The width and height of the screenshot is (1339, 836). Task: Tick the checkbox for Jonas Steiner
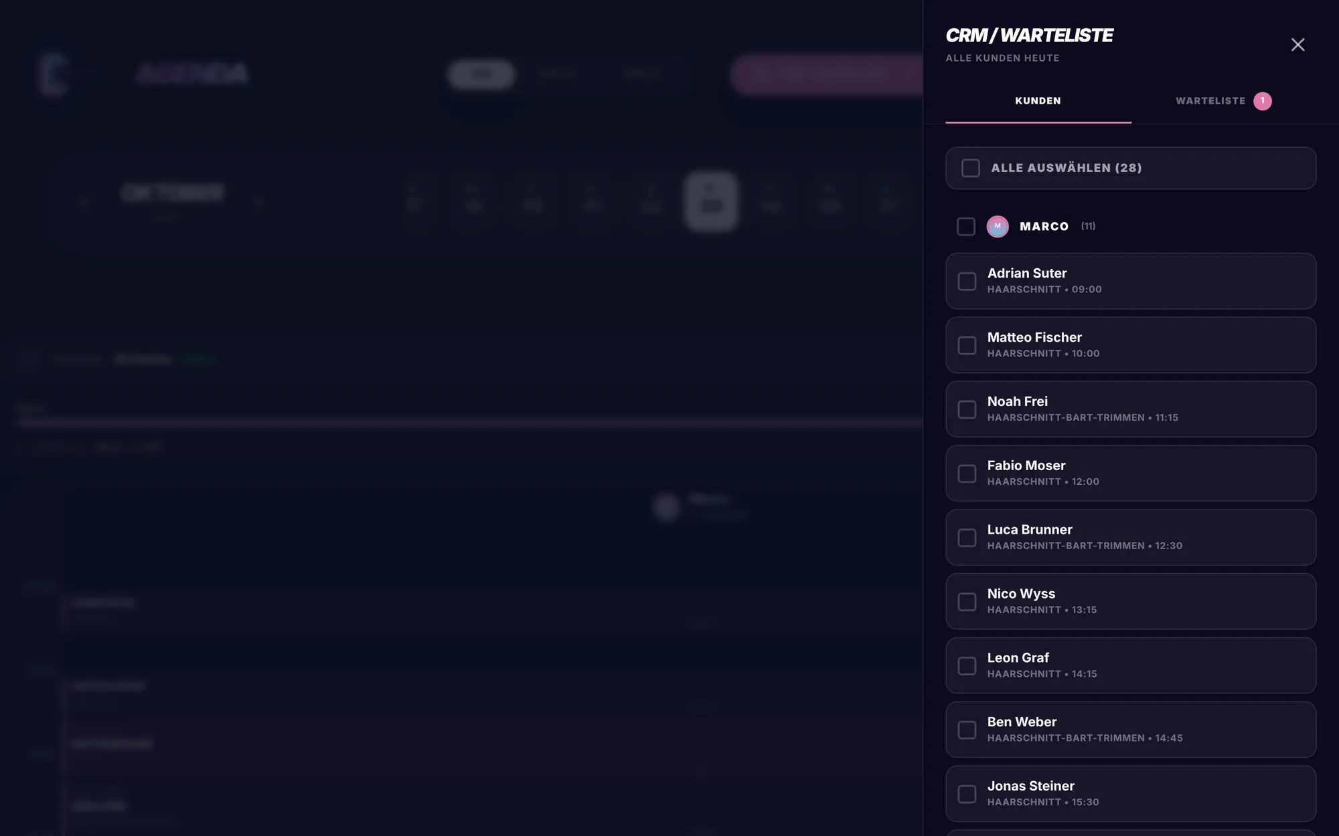pyautogui.click(x=967, y=795)
